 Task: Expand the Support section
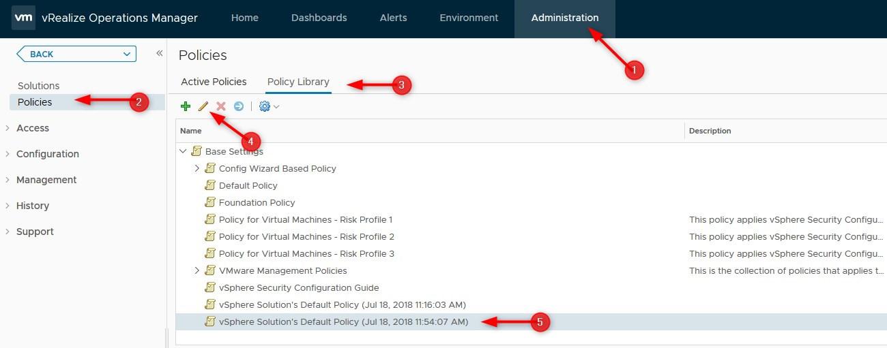[x=35, y=232]
